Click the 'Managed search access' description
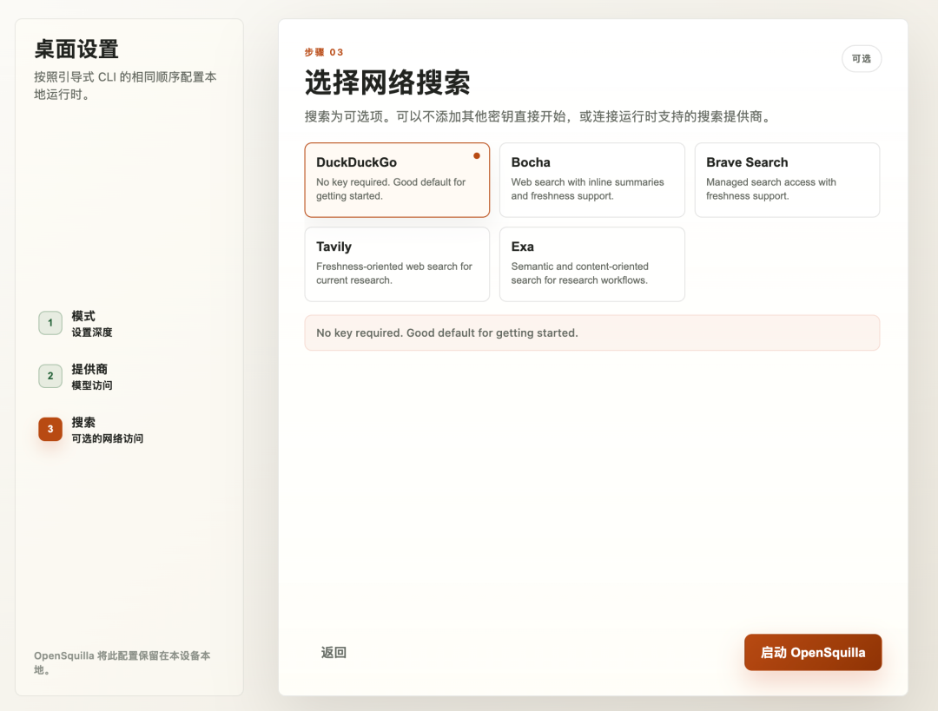This screenshot has height=711, width=938. [x=771, y=189]
